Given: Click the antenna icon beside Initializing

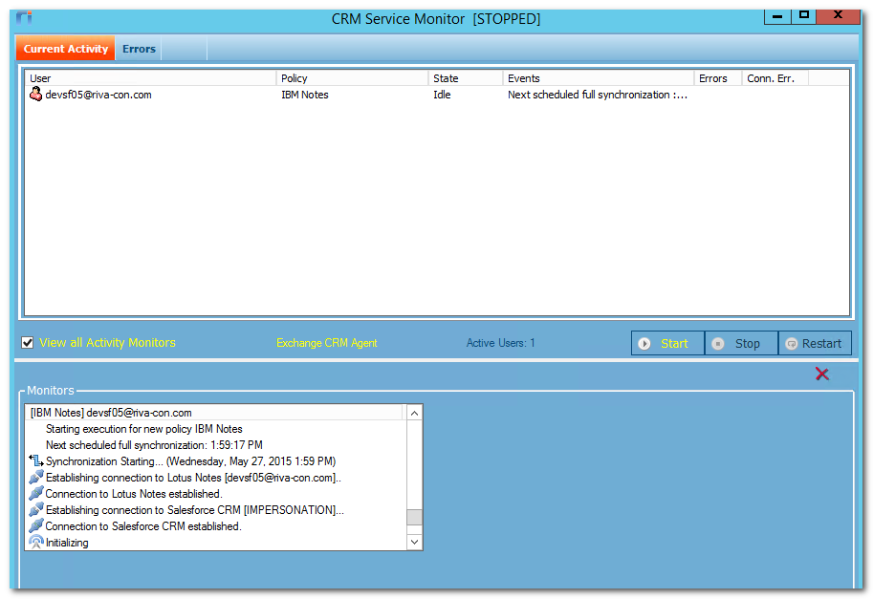Looking at the screenshot, I should point(36,542).
